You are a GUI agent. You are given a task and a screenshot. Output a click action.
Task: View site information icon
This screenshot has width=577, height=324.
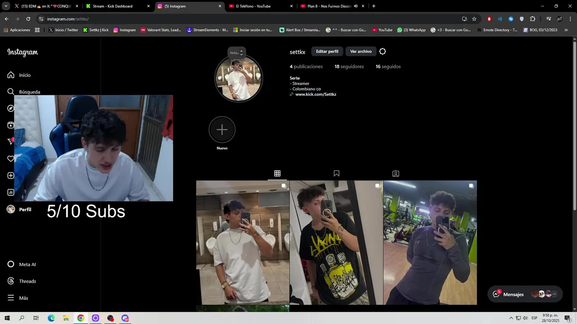(x=41, y=19)
